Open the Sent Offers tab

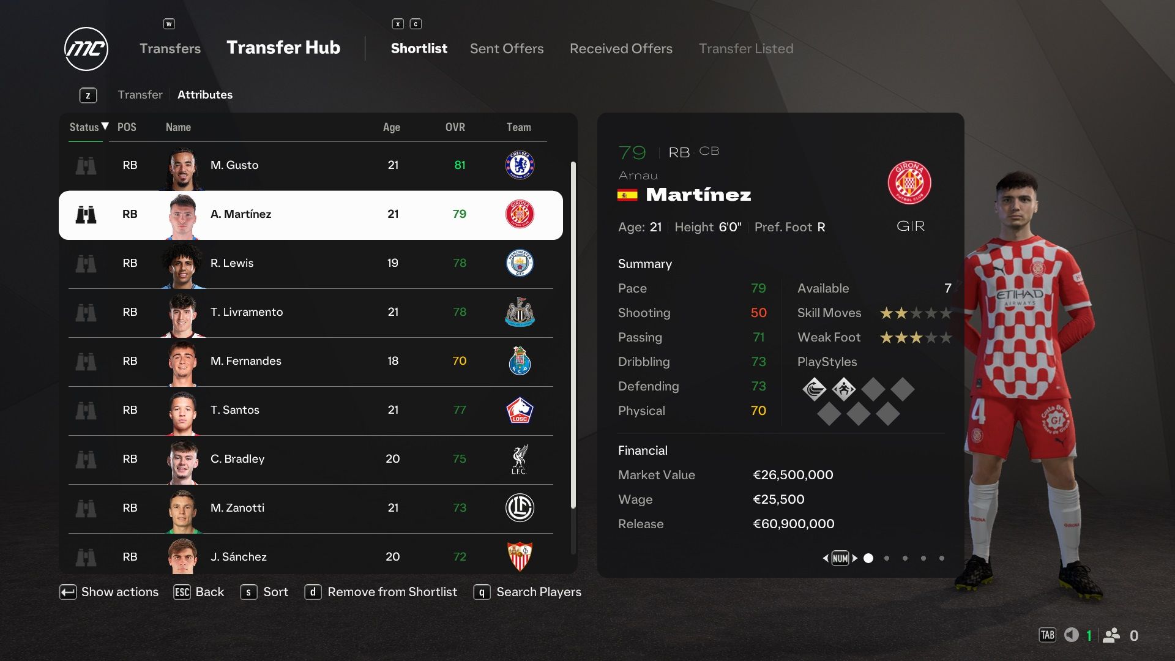tap(506, 47)
